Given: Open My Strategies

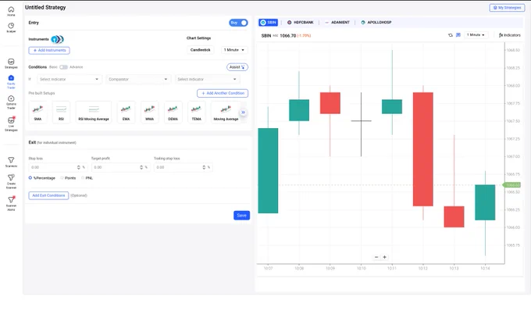Looking at the screenshot, I should pyautogui.click(x=507, y=8).
